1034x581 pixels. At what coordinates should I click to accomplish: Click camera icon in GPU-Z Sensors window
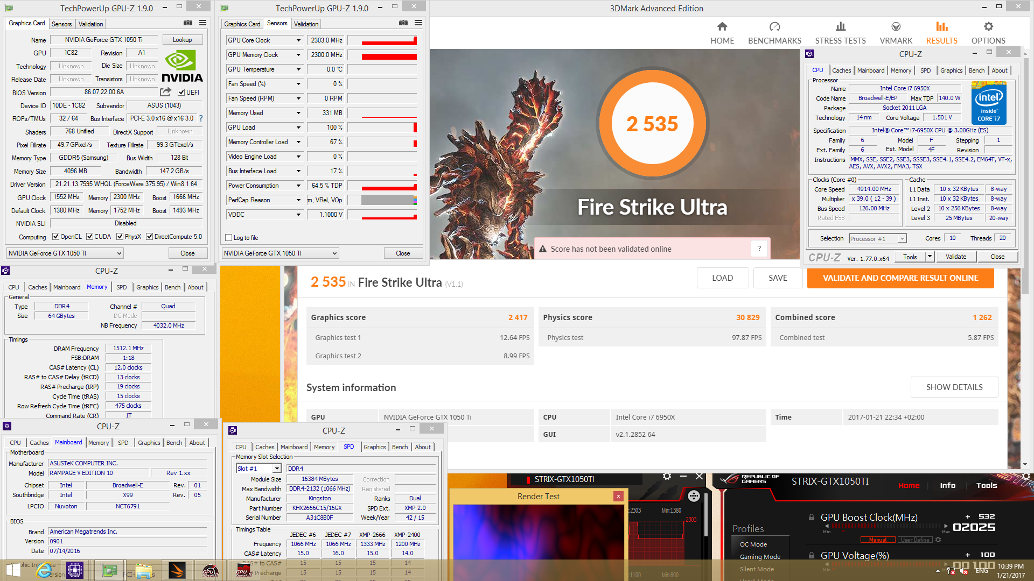[403, 23]
